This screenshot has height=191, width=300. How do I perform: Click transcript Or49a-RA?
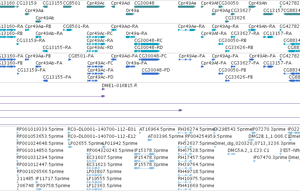pyautogui.click(x=130, y=37)
